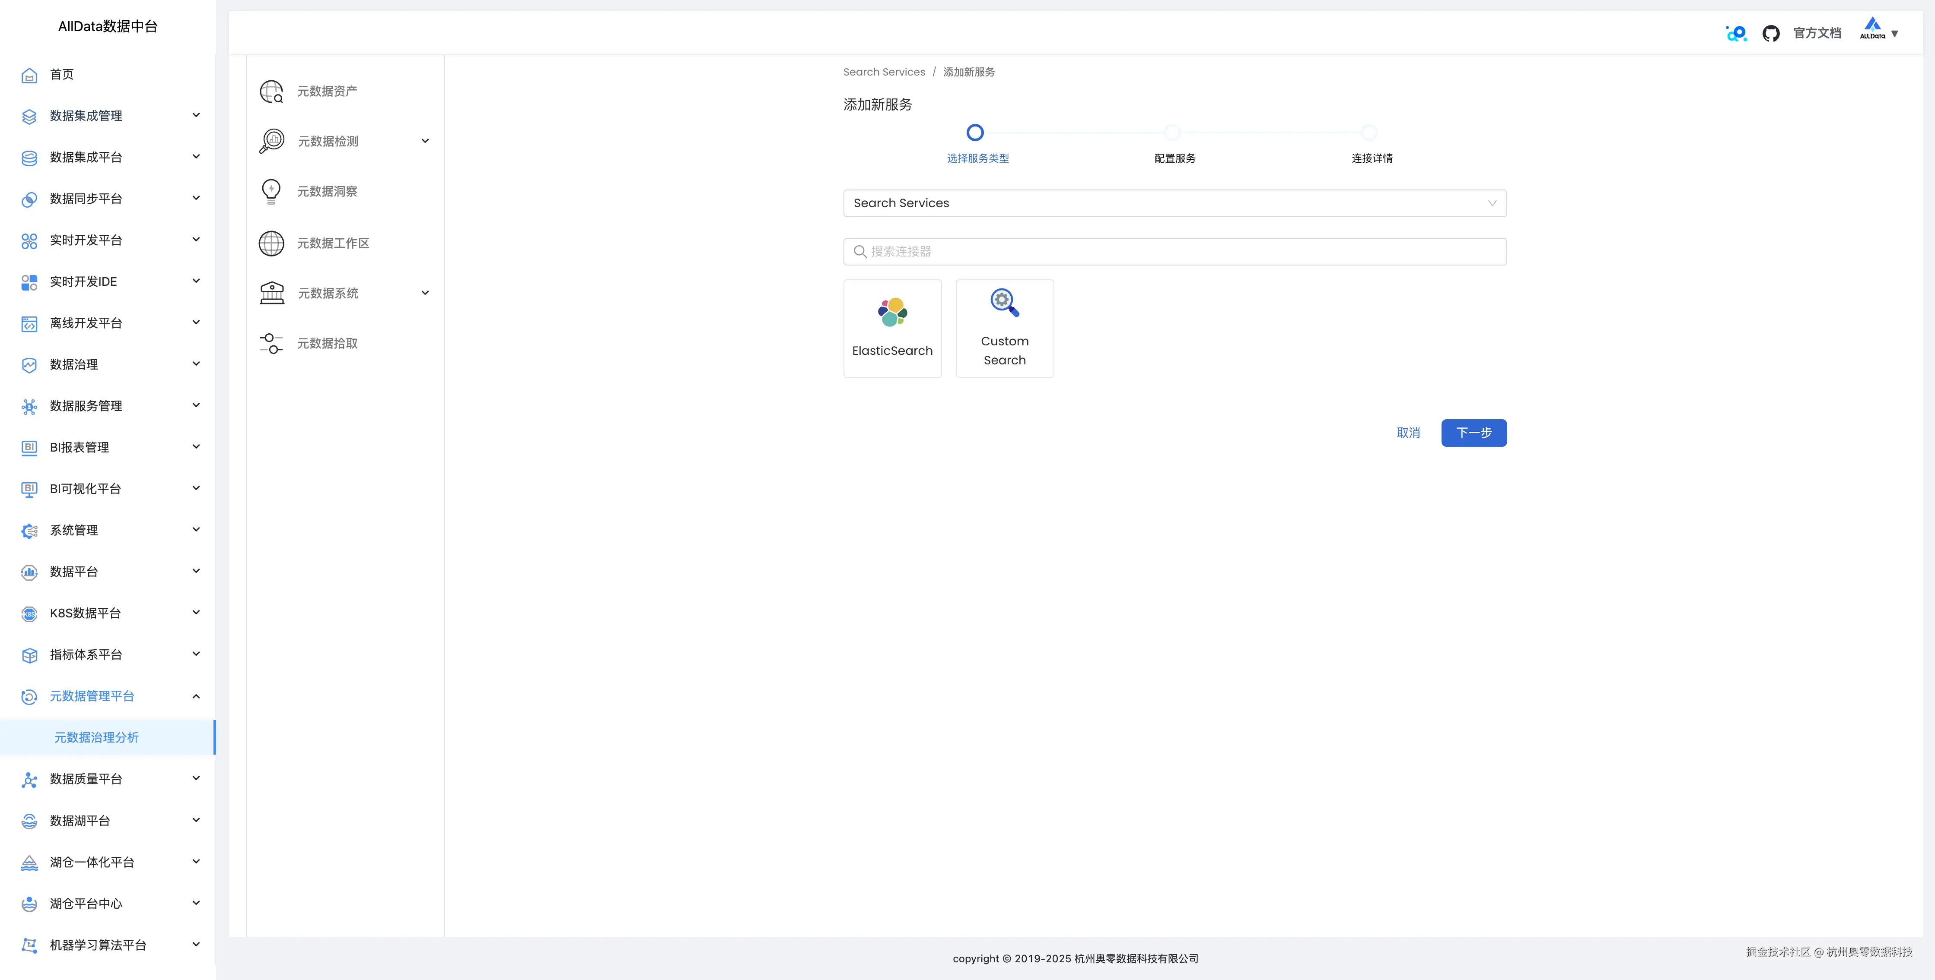Select the Custom Search service card
The width and height of the screenshot is (1935, 980).
(x=1005, y=328)
